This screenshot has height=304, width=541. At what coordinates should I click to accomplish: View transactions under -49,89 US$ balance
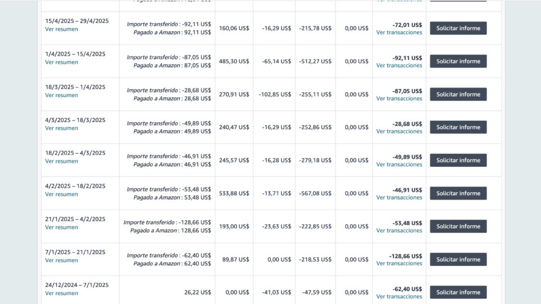tap(399, 165)
